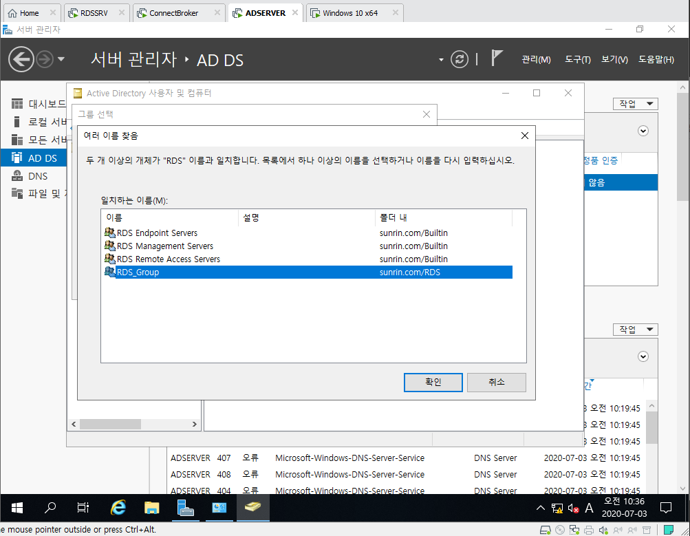Image resolution: width=690 pixels, height=536 pixels.
Task: Click the DNS sidebar icon
Action: coord(17,175)
